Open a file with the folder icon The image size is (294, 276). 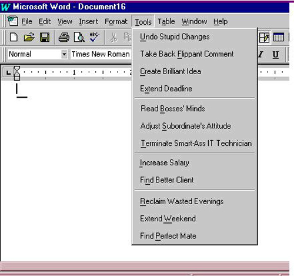pyautogui.click(x=29, y=37)
